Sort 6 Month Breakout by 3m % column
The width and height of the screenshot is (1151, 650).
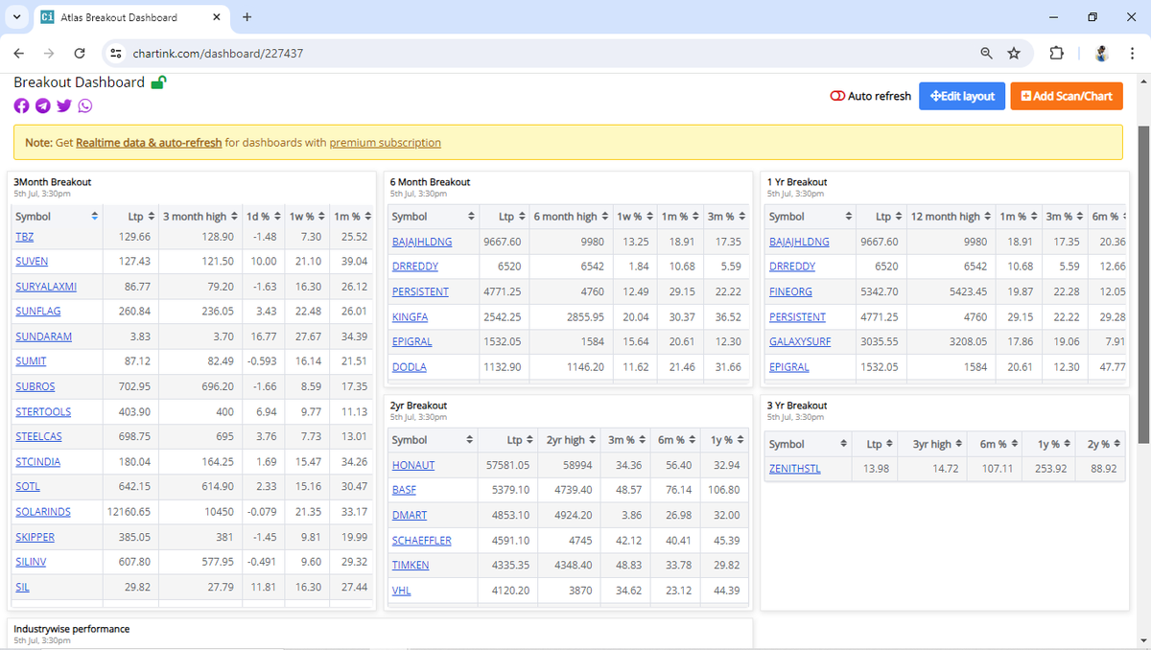727,217
